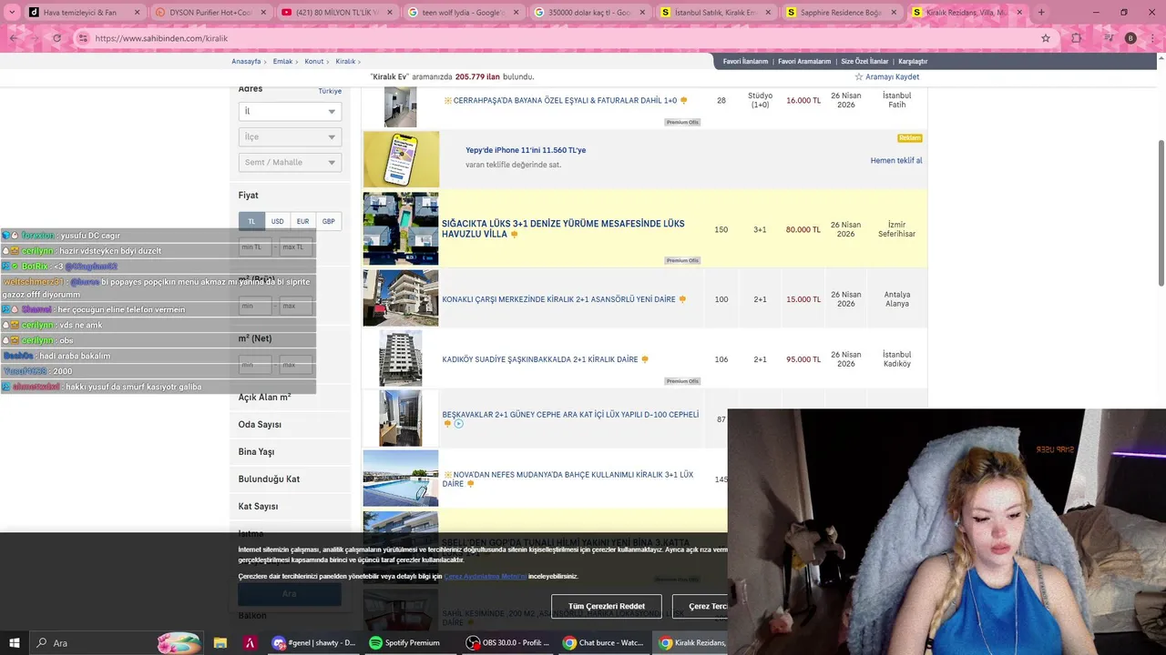Click the favorite icon on the Cerrahpaşa'da listing
Screen dimensions: 1166x655
click(684, 100)
